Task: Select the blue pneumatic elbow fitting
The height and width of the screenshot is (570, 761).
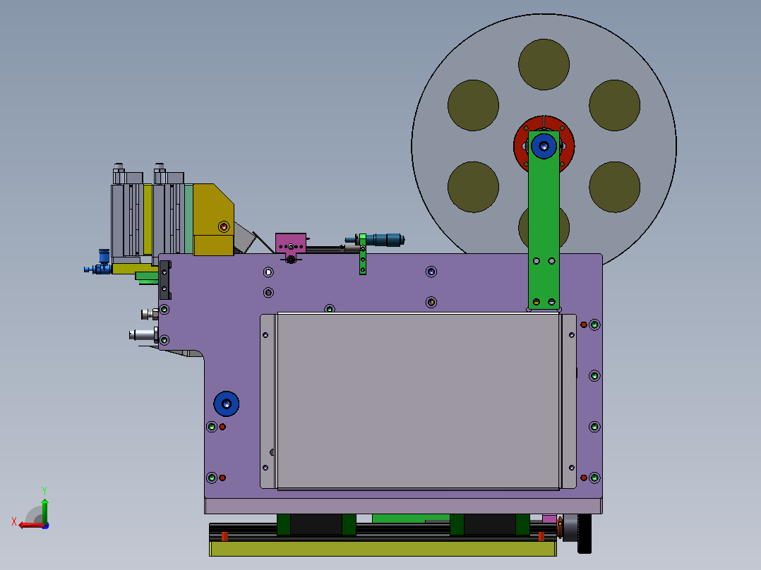Action: pyautogui.click(x=99, y=263)
